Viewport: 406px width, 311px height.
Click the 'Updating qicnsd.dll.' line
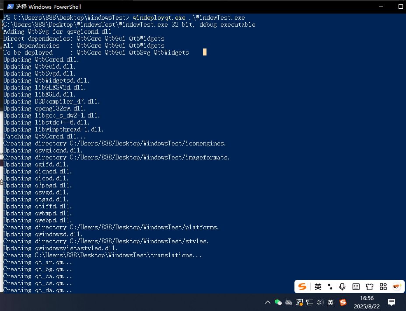[x=38, y=171]
